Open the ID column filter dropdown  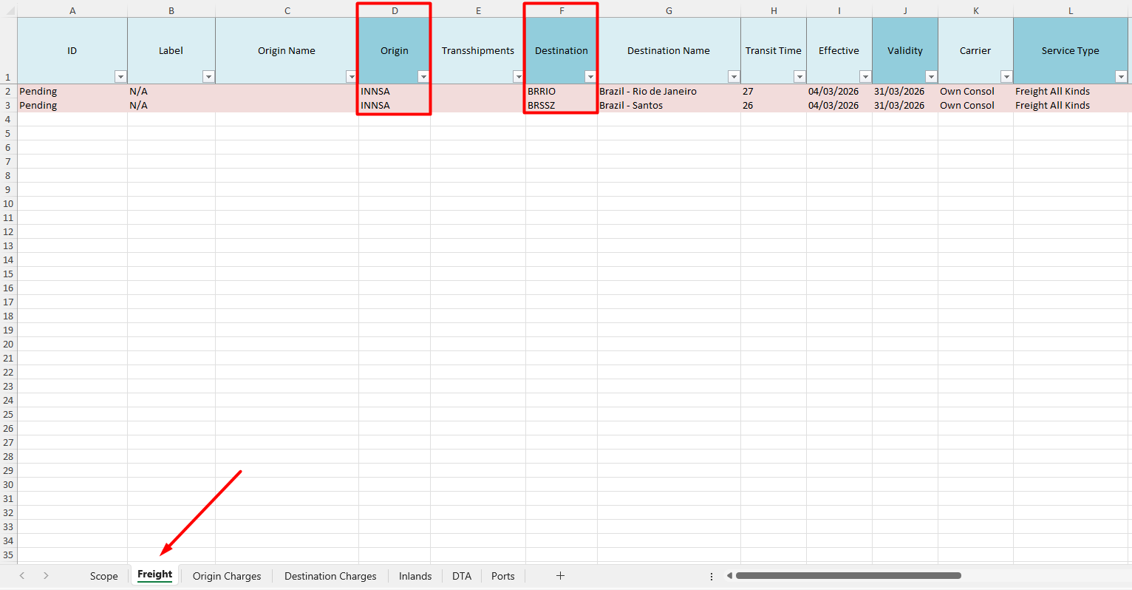[x=120, y=77]
